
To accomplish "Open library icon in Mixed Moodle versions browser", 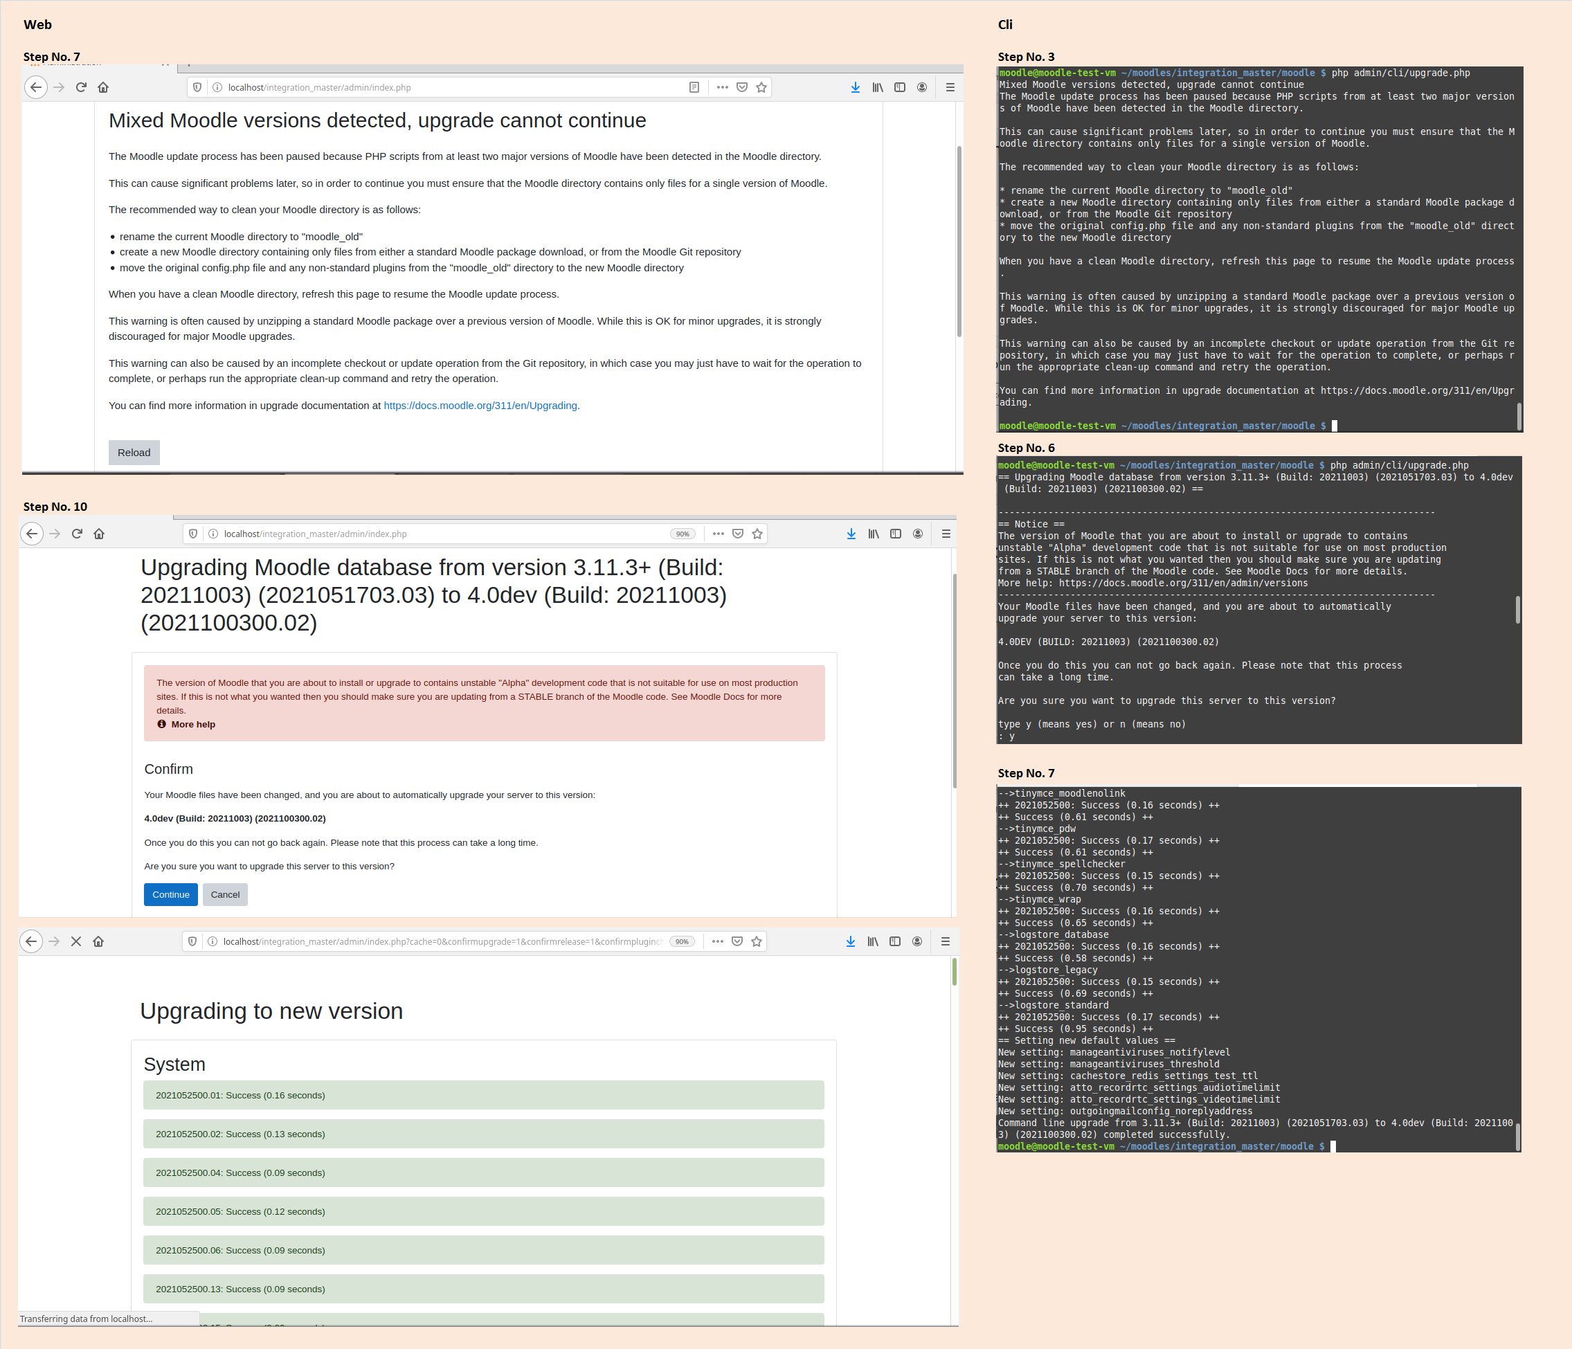I will point(877,87).
